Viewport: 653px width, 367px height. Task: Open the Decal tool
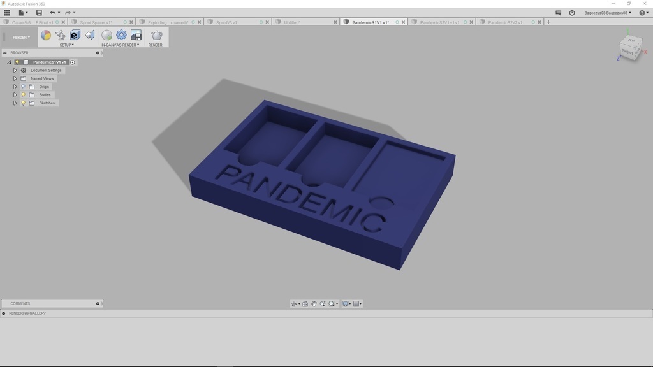75,35
